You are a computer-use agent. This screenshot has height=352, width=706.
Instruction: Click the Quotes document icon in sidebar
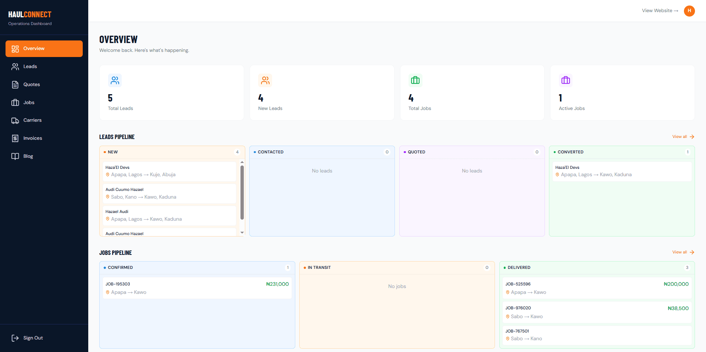tap(15, 85)
